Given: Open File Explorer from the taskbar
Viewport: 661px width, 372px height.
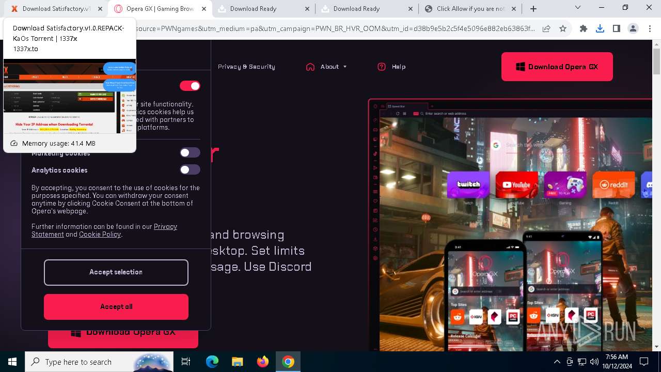Looking at the screenshot, I should point(237,362).
